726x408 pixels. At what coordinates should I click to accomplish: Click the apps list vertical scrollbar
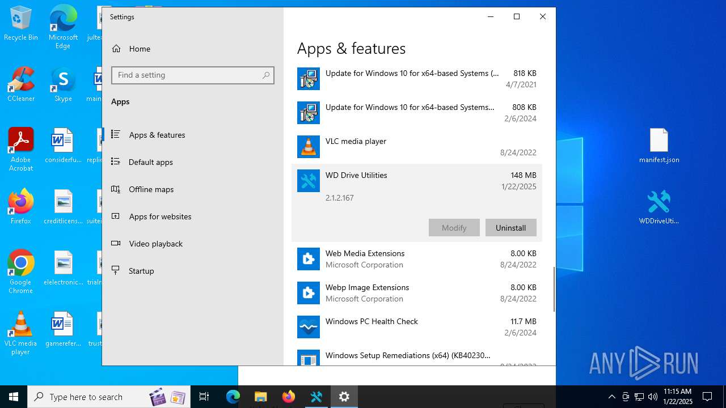click(x=554, y=289)
